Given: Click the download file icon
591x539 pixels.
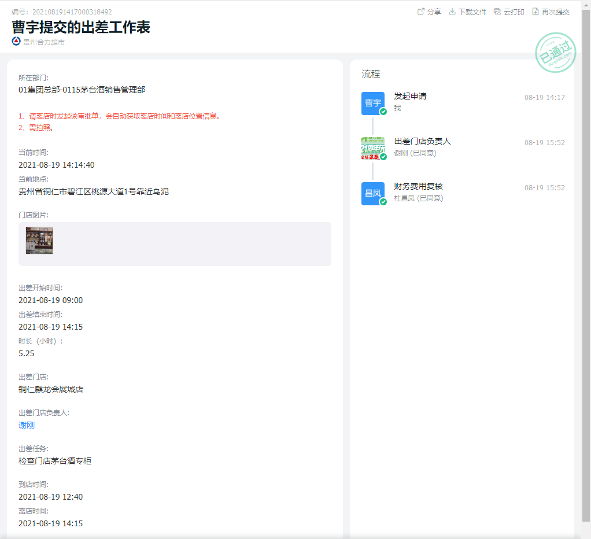Looking at the screenshot, I should click(452, 12).
